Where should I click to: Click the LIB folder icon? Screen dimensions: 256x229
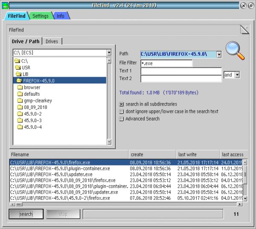[19, 74]
